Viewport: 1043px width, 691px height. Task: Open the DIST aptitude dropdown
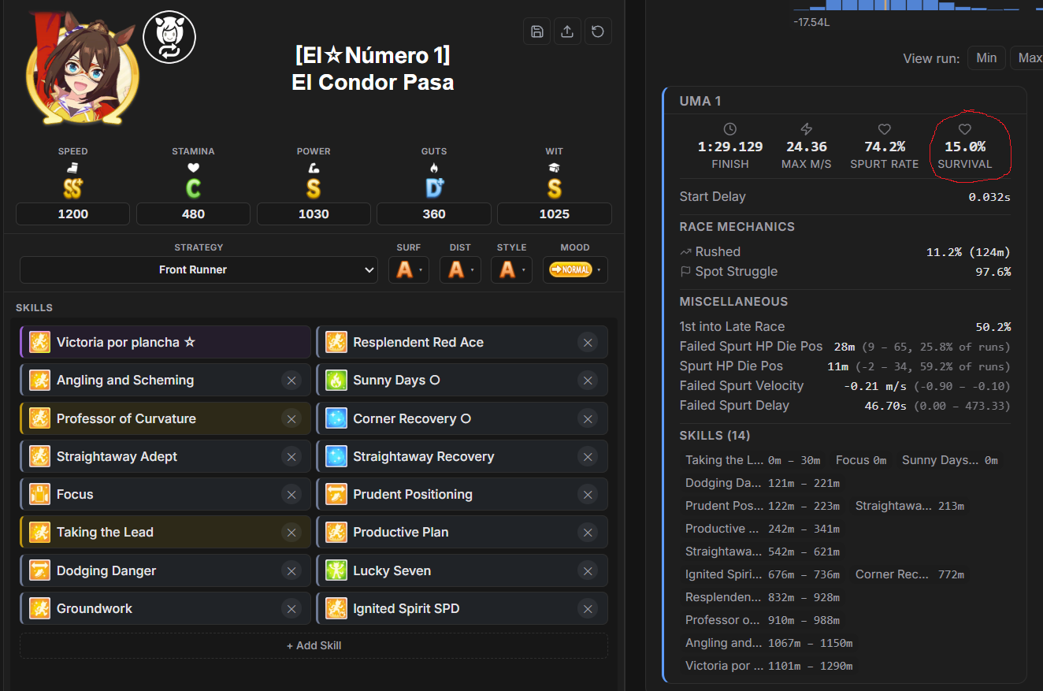(460, 270)
